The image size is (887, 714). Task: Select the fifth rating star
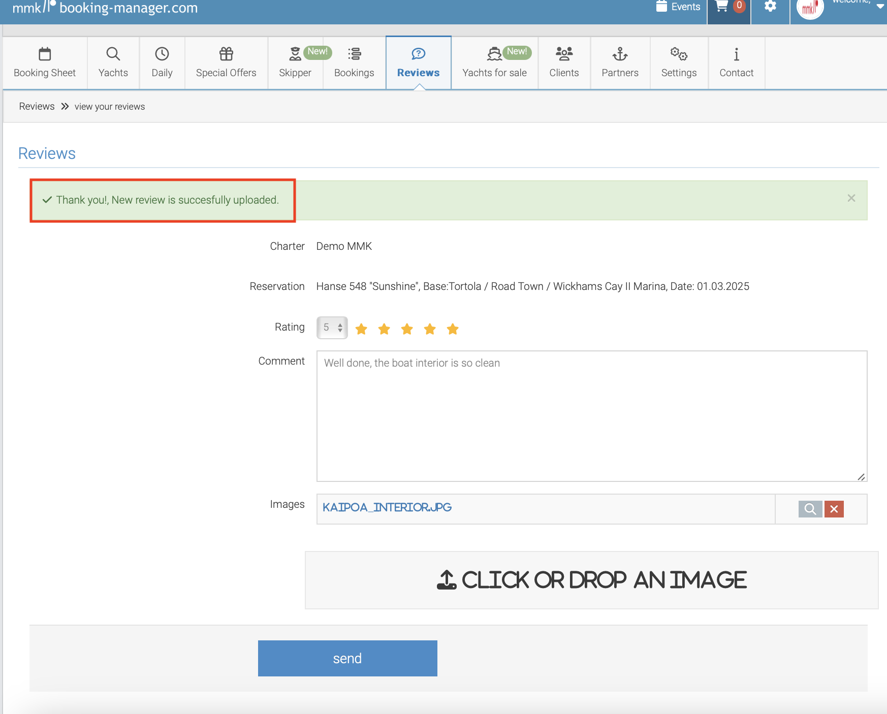(453, 329)
